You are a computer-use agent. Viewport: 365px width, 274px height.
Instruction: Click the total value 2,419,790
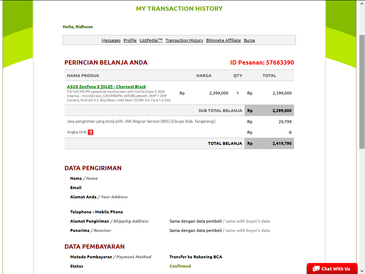[282, 143]
